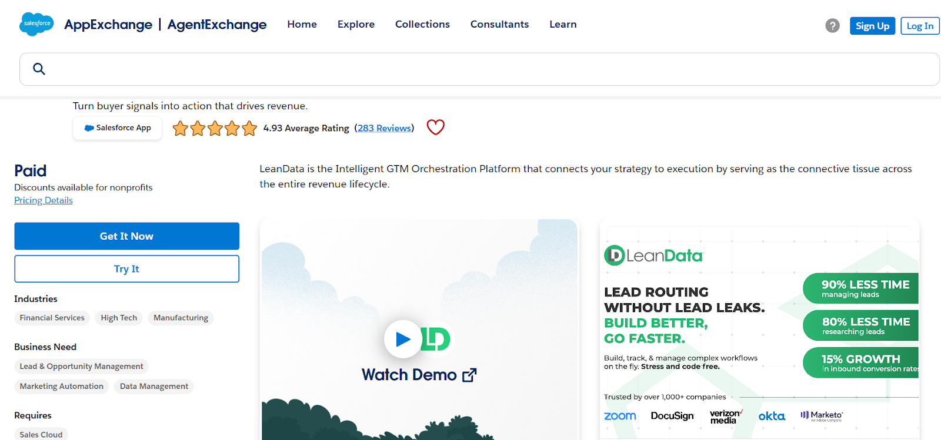Click the Salesforce App badge
The image size is (941, 440).
[x=118, y=128]
